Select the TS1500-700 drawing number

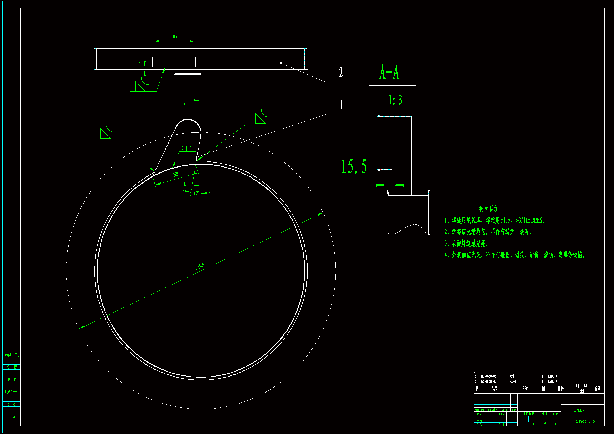(x=584, y=422)
